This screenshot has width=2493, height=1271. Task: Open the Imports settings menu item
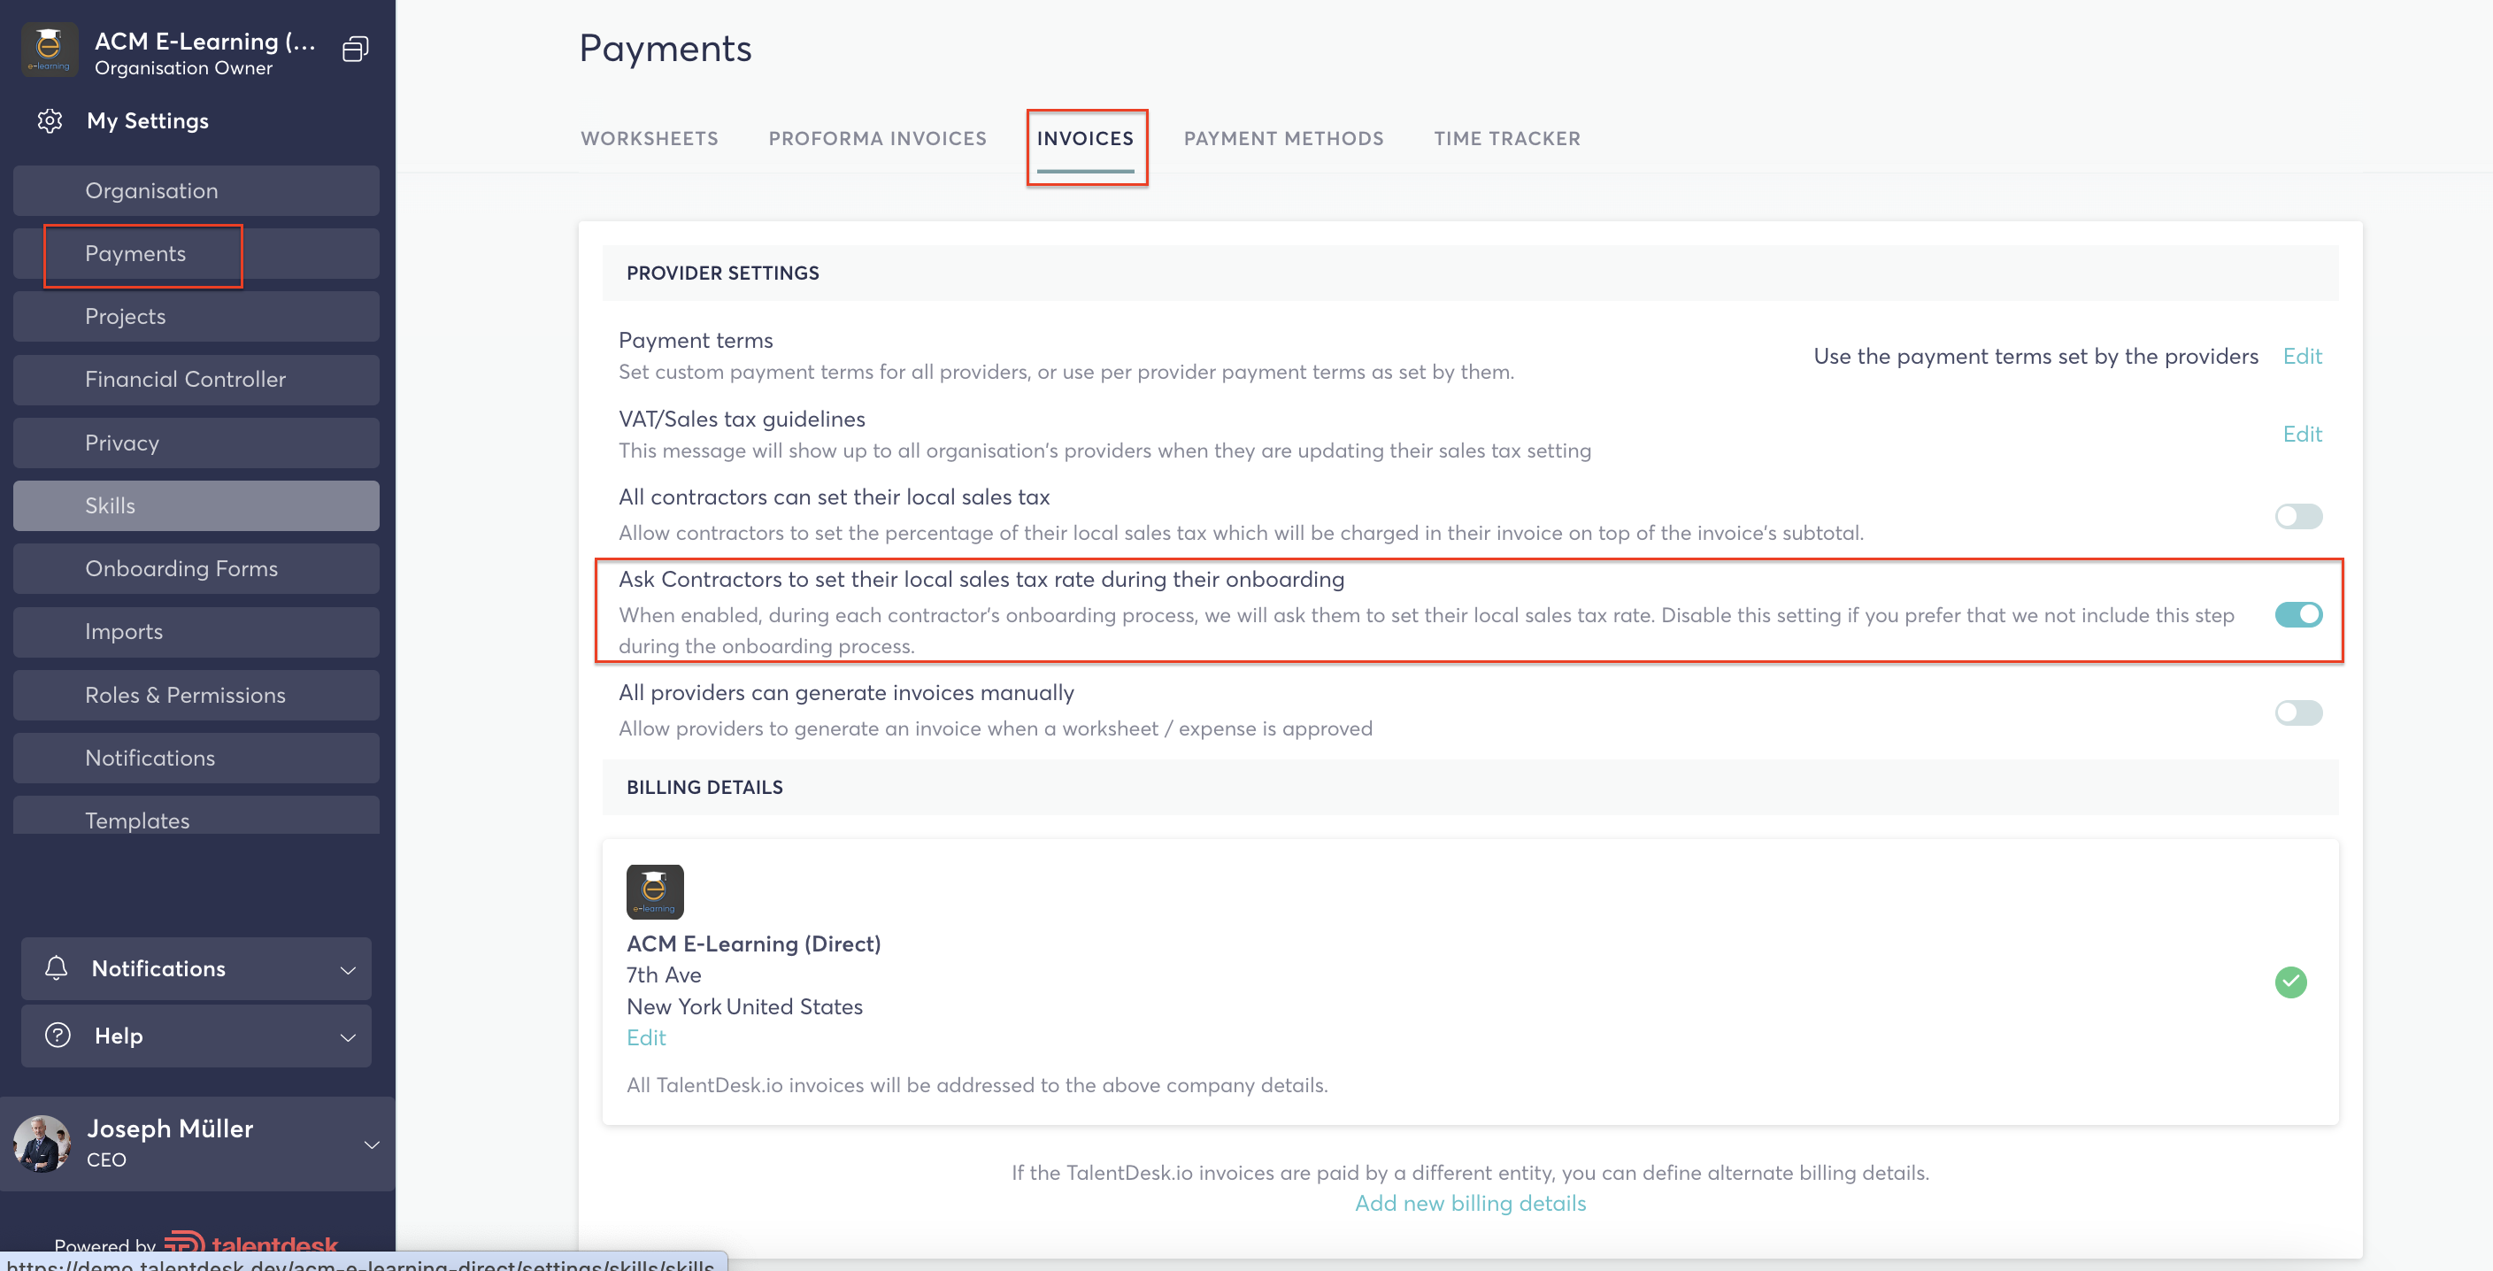tap(196, 631)
